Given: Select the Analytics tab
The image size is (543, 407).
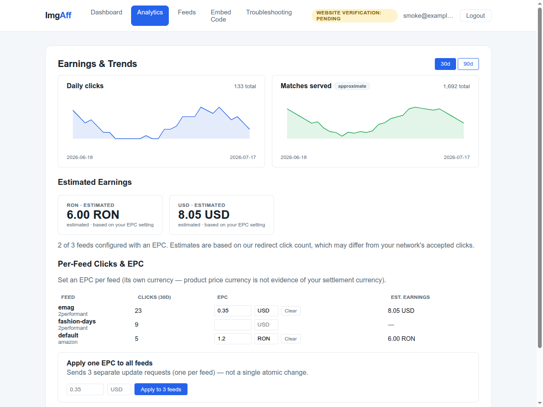Looking at the screenshot, I should coord(150,16).
